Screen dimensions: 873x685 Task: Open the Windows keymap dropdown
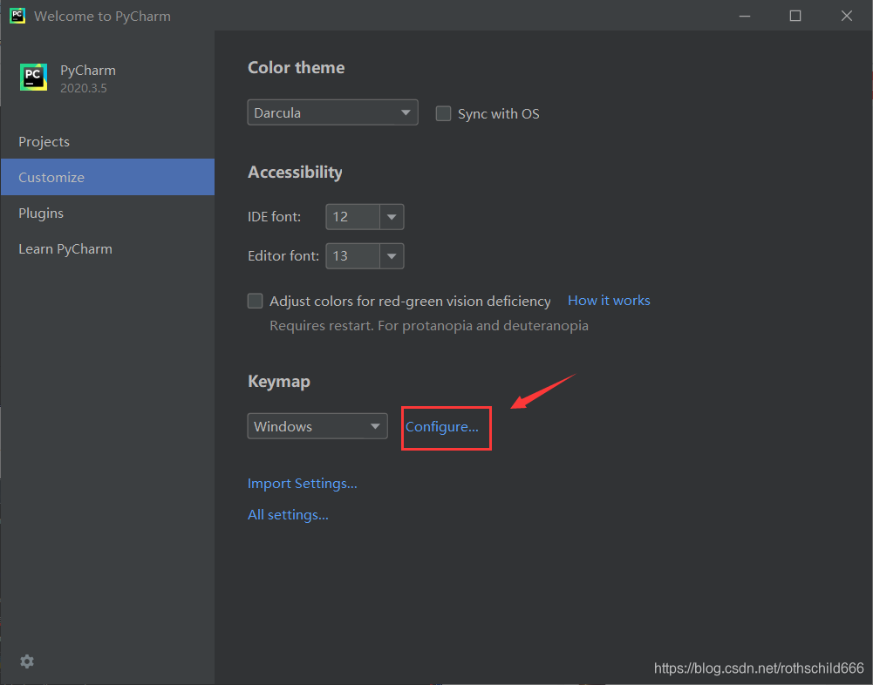pyautogui.click(x=317, y=426)
